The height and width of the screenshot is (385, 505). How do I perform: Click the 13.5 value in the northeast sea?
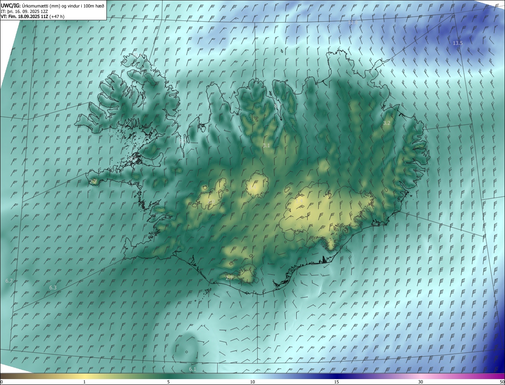click(458, 43)
